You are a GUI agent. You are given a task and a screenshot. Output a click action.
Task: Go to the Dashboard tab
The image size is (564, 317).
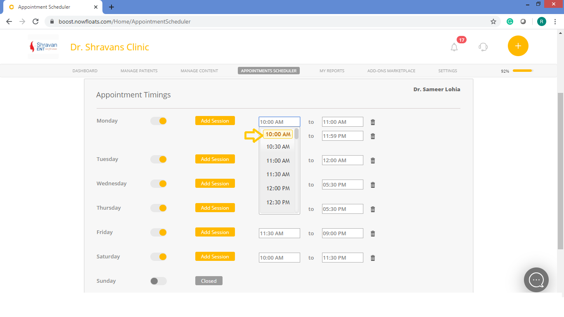85,71
